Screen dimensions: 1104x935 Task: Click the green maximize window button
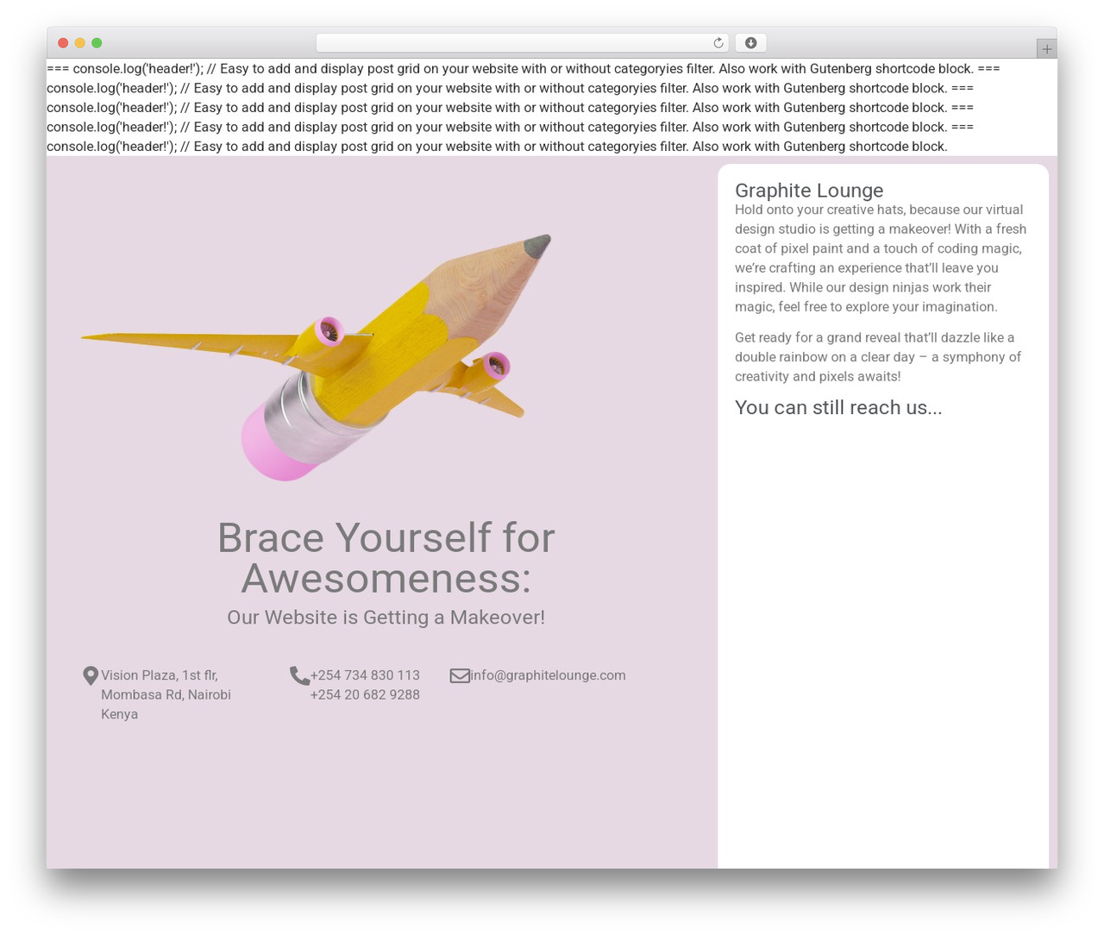pyautogui.click(x=97, y=43)
